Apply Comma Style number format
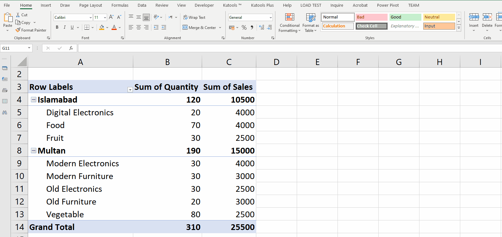 252,28
